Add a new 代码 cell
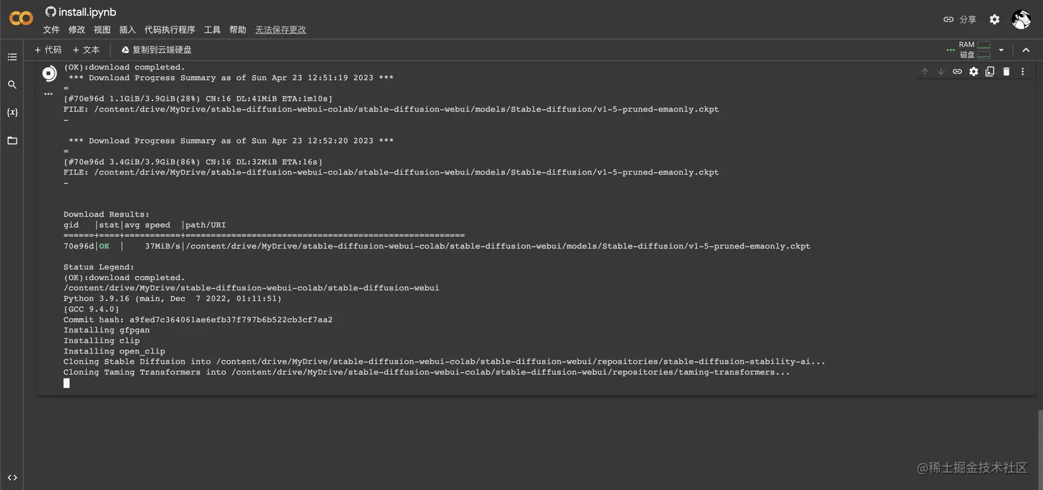 48,50
